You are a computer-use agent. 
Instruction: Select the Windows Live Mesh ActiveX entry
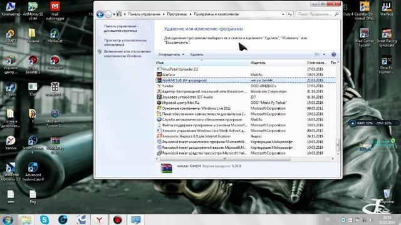pos(245,131)
